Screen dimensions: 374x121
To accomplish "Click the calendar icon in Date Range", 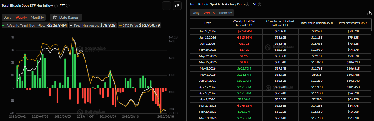I will point(55,17).
